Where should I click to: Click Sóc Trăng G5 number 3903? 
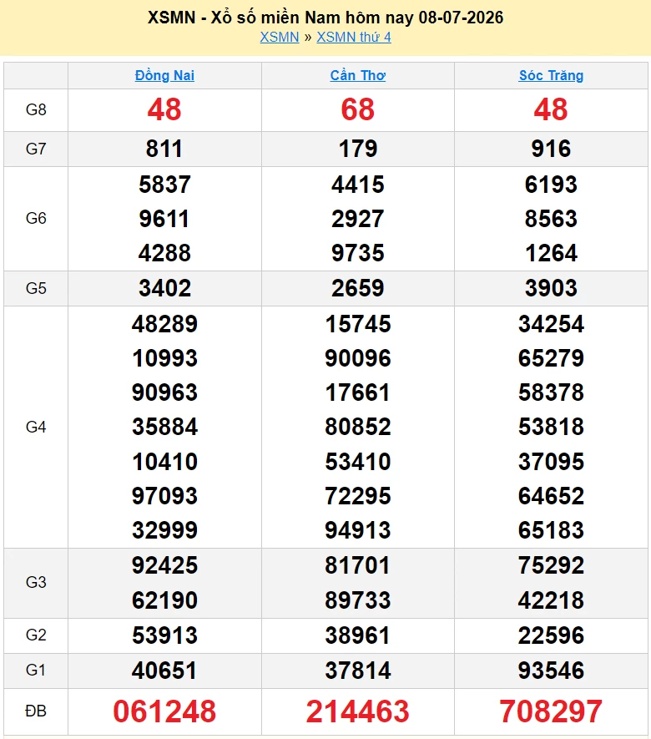pyautogui.click(x=551, y=288)
